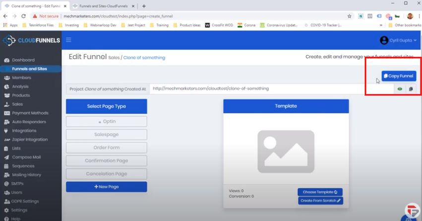Go to Payment Methods in sidebar
422x221 pixels.
[x=30, y=113]
